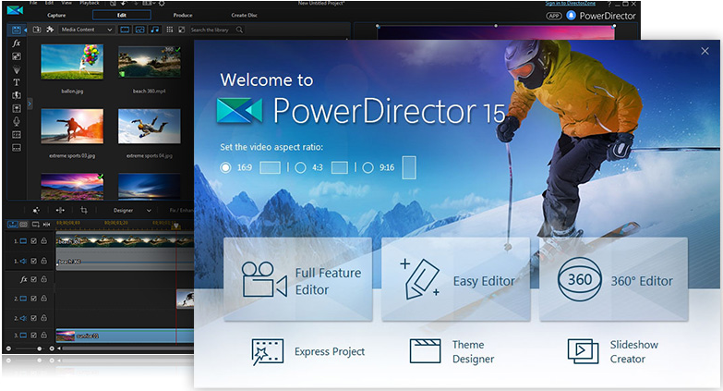Open the Audio Mixing Room icon in the sidebar
This screenshot has height=391, width=723.
(16, 108)
